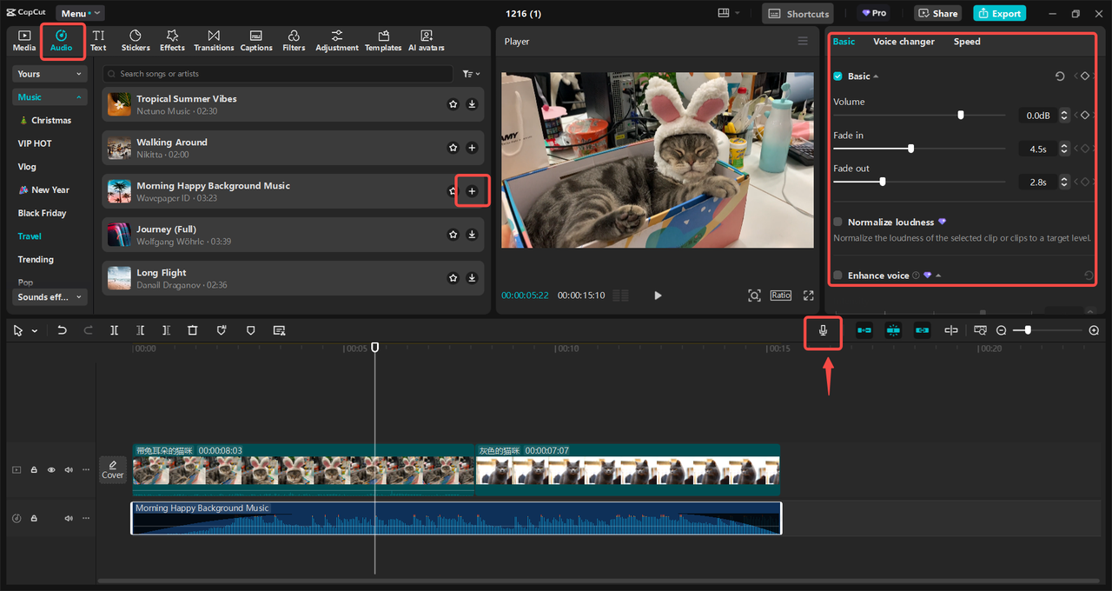1112x591 pixels.
Task: Click the Pro upgrade button
Action: point(874,13)
